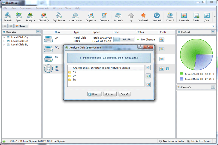Open the Sync tool in toolbar
The width and height of the screenshot is (218, 145).
(x=19, y=17)
